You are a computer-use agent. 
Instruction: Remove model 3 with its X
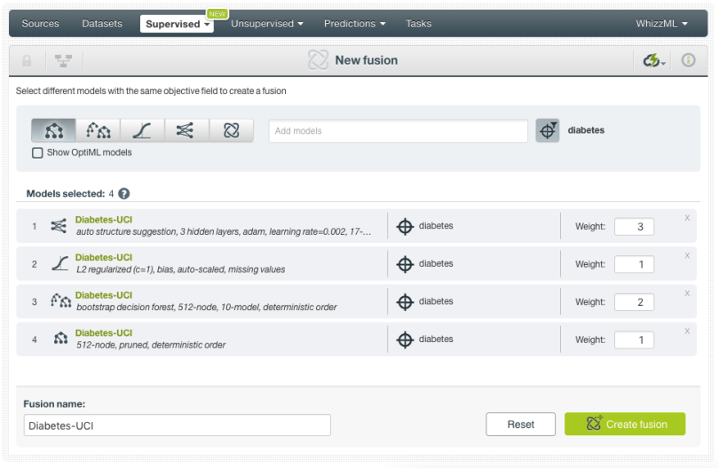coord(687,293)
